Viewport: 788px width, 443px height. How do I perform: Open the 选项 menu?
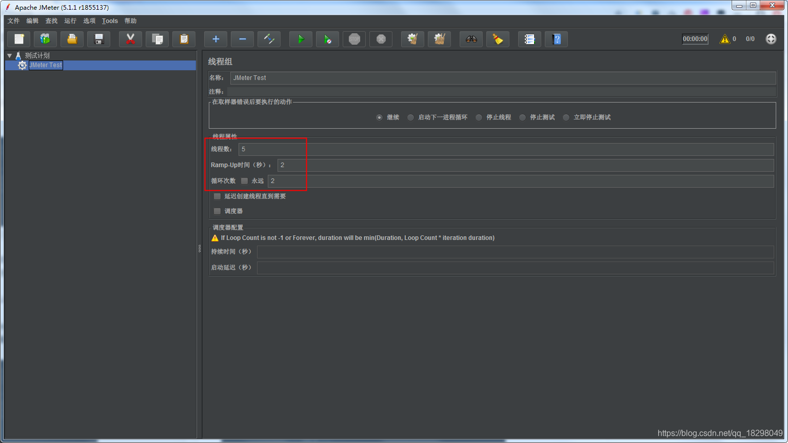[89, 21]
